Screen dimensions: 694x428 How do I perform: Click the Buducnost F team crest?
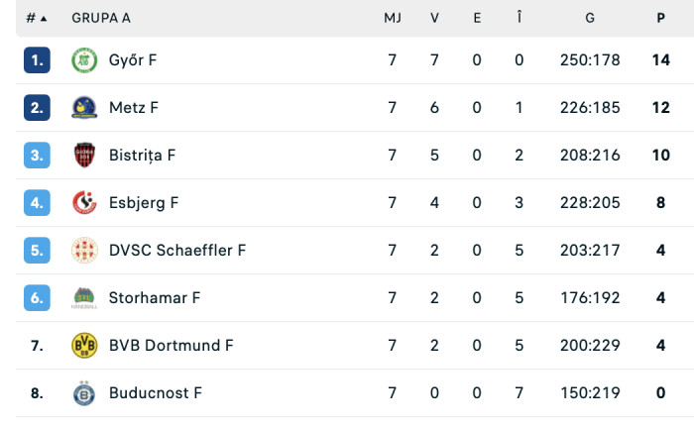[x=84, y=393]
